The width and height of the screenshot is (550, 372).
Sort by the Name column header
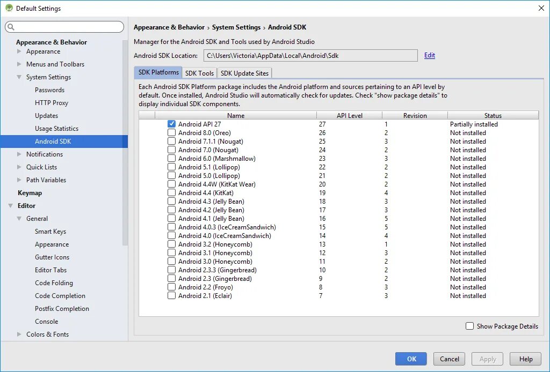(x=236, y=115)
